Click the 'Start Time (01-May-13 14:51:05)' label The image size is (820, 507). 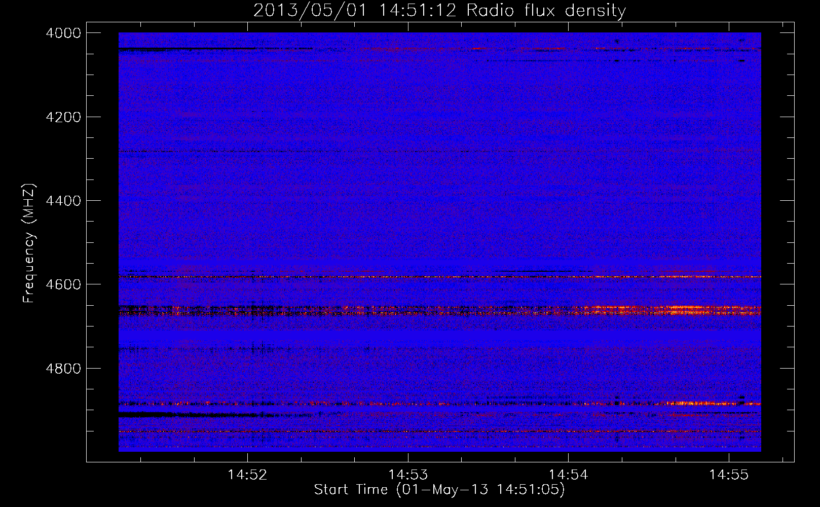[439, 490]
